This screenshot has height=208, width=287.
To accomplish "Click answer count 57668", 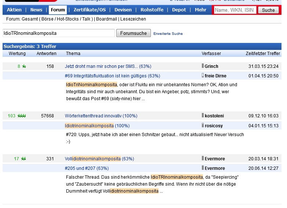I will [x=47, y=116].
